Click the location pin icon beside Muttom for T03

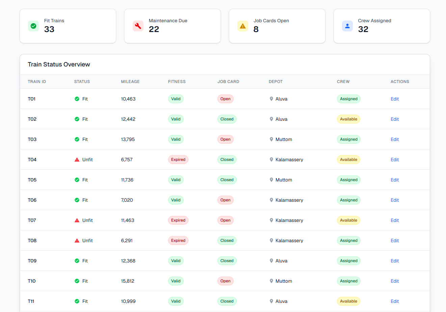(271, 139)
